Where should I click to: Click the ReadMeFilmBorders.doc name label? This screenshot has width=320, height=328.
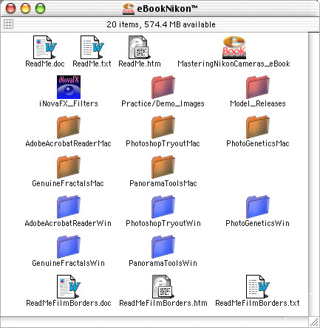(69, 303)
